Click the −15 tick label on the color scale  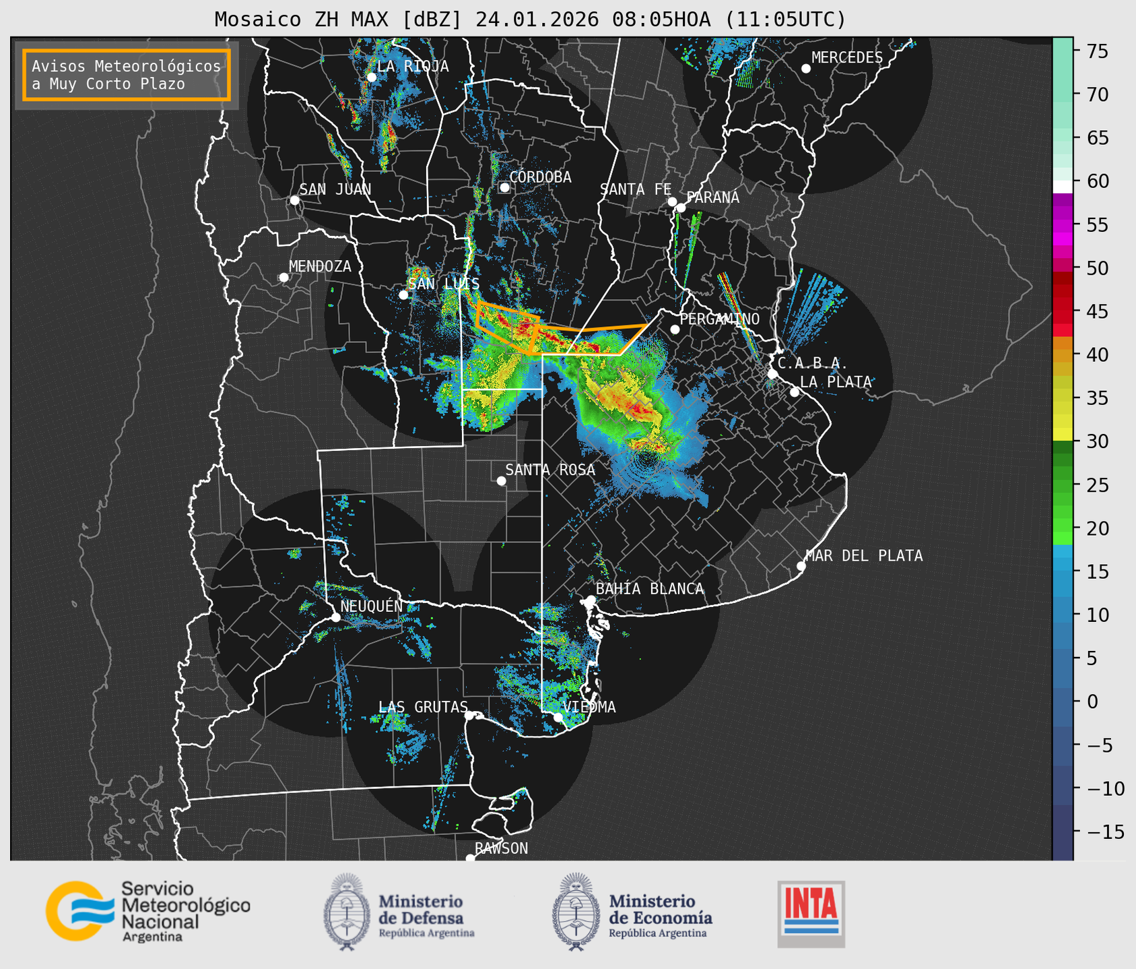point(1106,832)
